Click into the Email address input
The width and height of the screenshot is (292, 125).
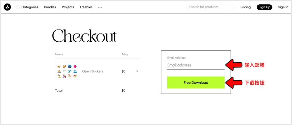196,65
